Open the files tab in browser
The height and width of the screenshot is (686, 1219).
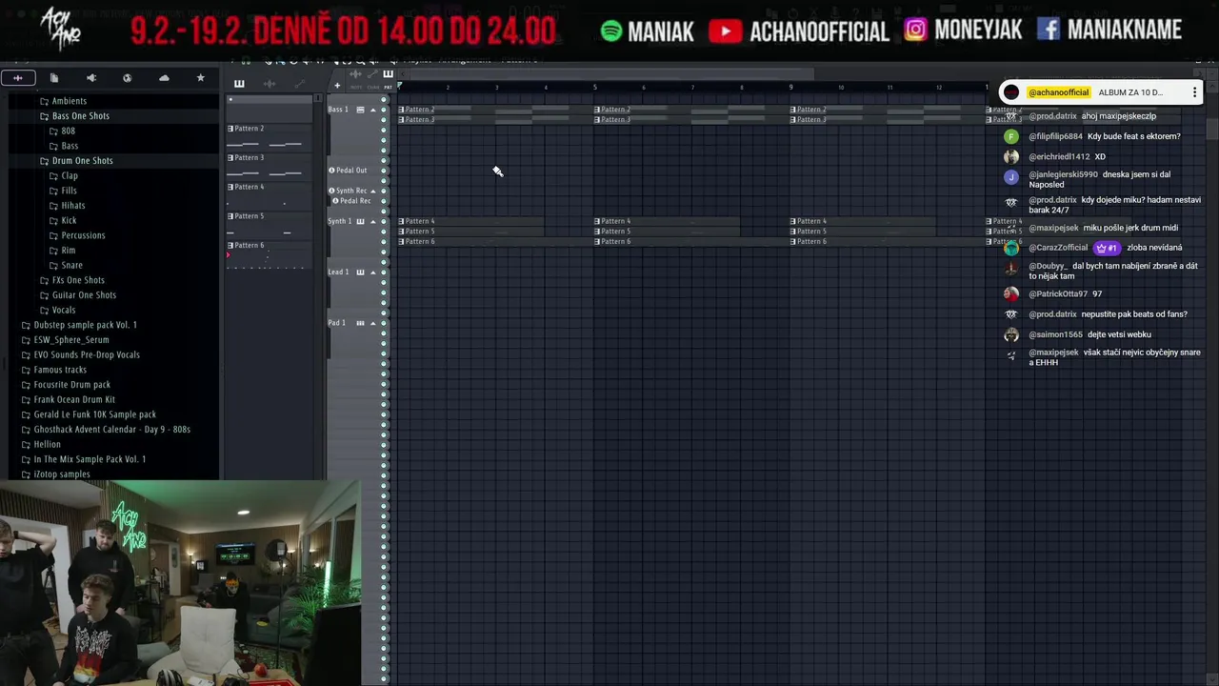coord(54,78)
